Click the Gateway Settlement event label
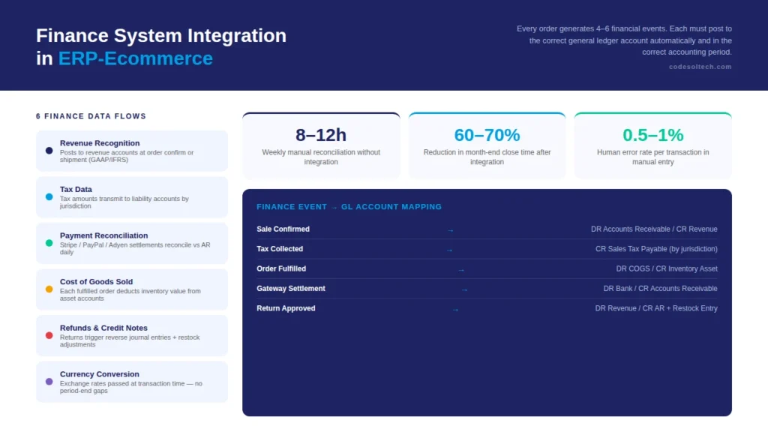The image size is (768, 438). click(291, 289)
